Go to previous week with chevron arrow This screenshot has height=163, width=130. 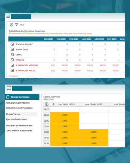[x=53, y=104]
